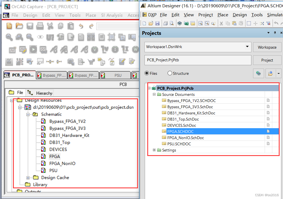Click OrCAD toolbar search field
Viewport: 283px width, 199px height.
tap(118, 26)
